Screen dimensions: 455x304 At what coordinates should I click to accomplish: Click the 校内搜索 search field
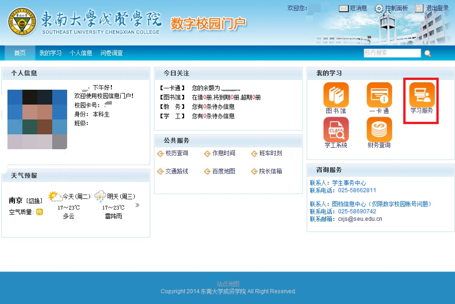pyautogui.click(x=392, y=53)
